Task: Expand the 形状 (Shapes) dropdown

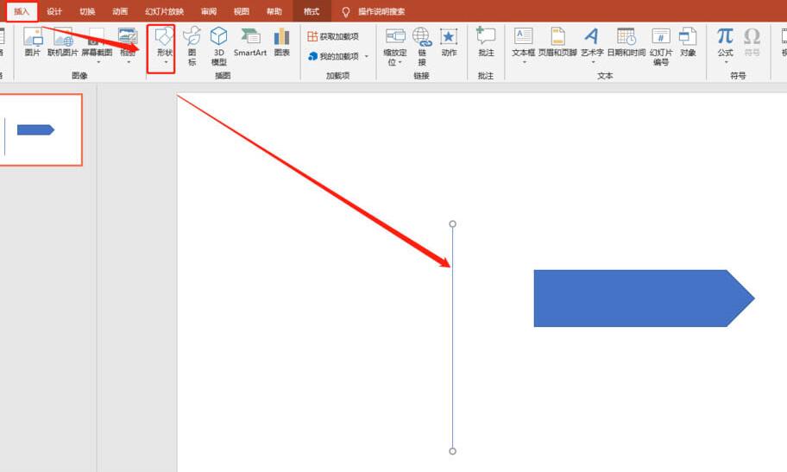Action: [x=164, y=62]
